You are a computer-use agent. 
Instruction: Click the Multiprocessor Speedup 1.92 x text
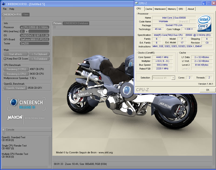pyautogui.click(x=20, y=78)
